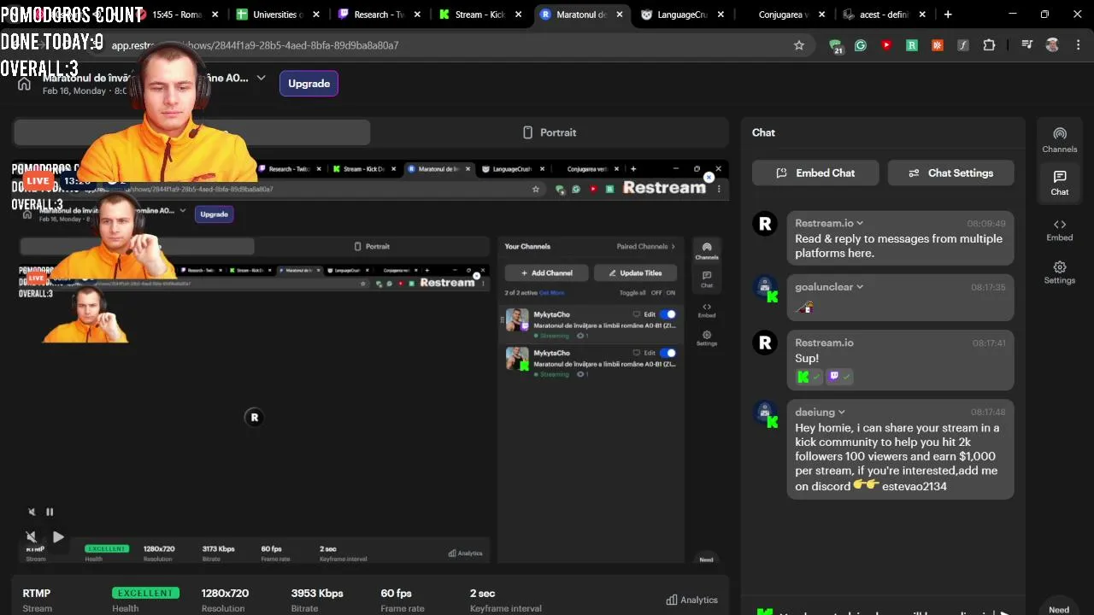Screen dimensions: 1094x615
Task: Open the Chrome Extensions puzzle icon
Action: pyautogui.click(x=989, y=45)
